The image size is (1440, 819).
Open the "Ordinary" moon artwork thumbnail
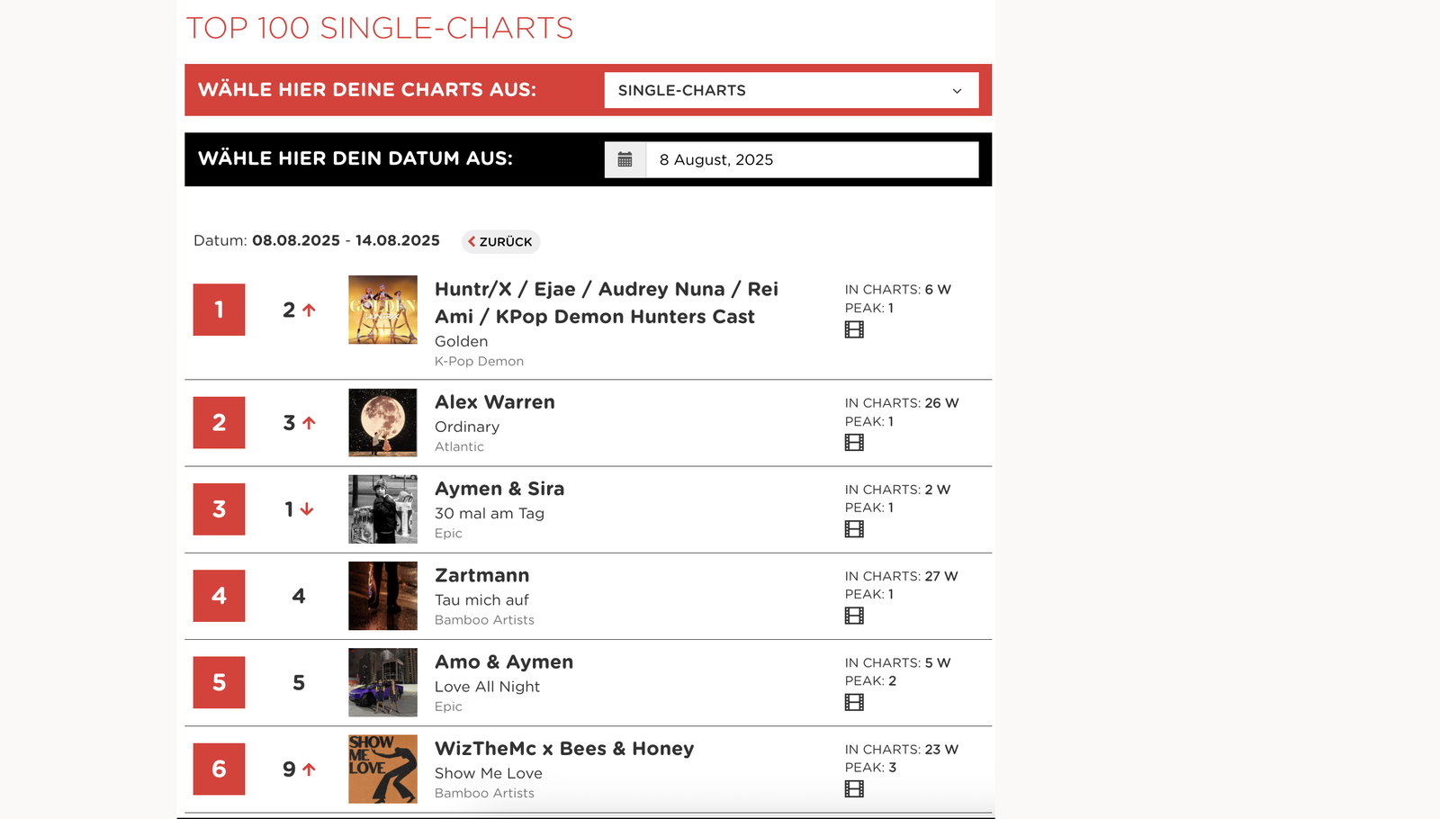pyautogui.click(x=382, y=423)
